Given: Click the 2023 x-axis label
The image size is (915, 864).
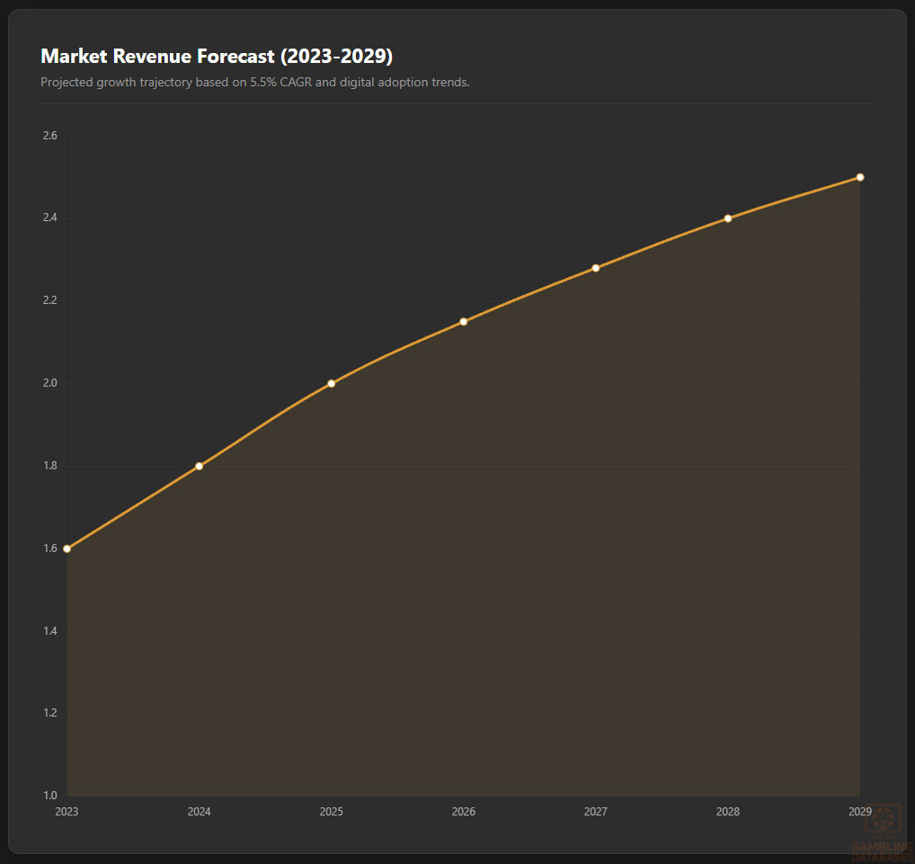Looking at the screenshot, I should (x=67, y=812).
